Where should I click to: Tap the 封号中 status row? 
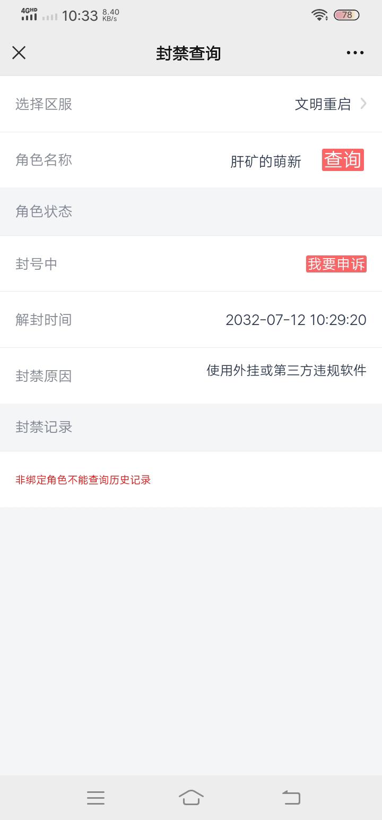[x=191, y=264]
